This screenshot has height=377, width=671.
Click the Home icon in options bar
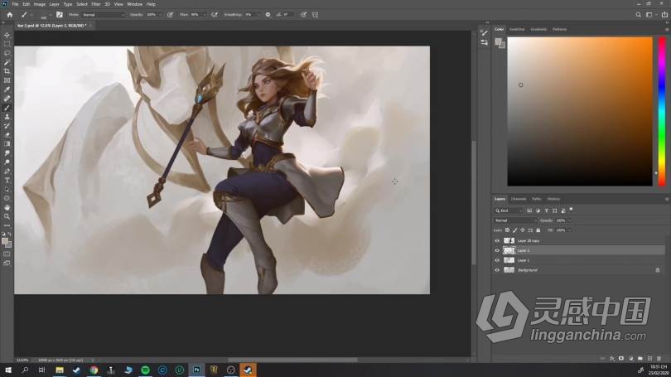[9, 15]
